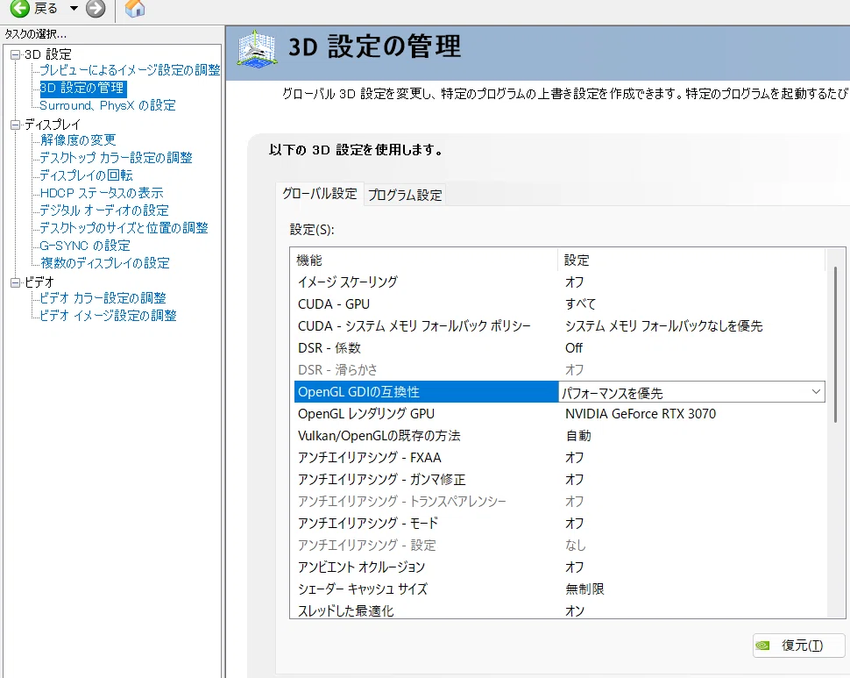Open プレビューによるイメージ設定の調整
Viewport: 850px width, 678px height.
pos(130,70)
